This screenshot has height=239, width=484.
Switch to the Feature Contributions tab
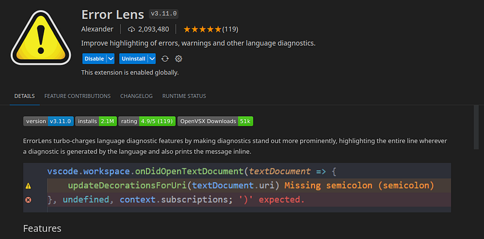point(77,96)
